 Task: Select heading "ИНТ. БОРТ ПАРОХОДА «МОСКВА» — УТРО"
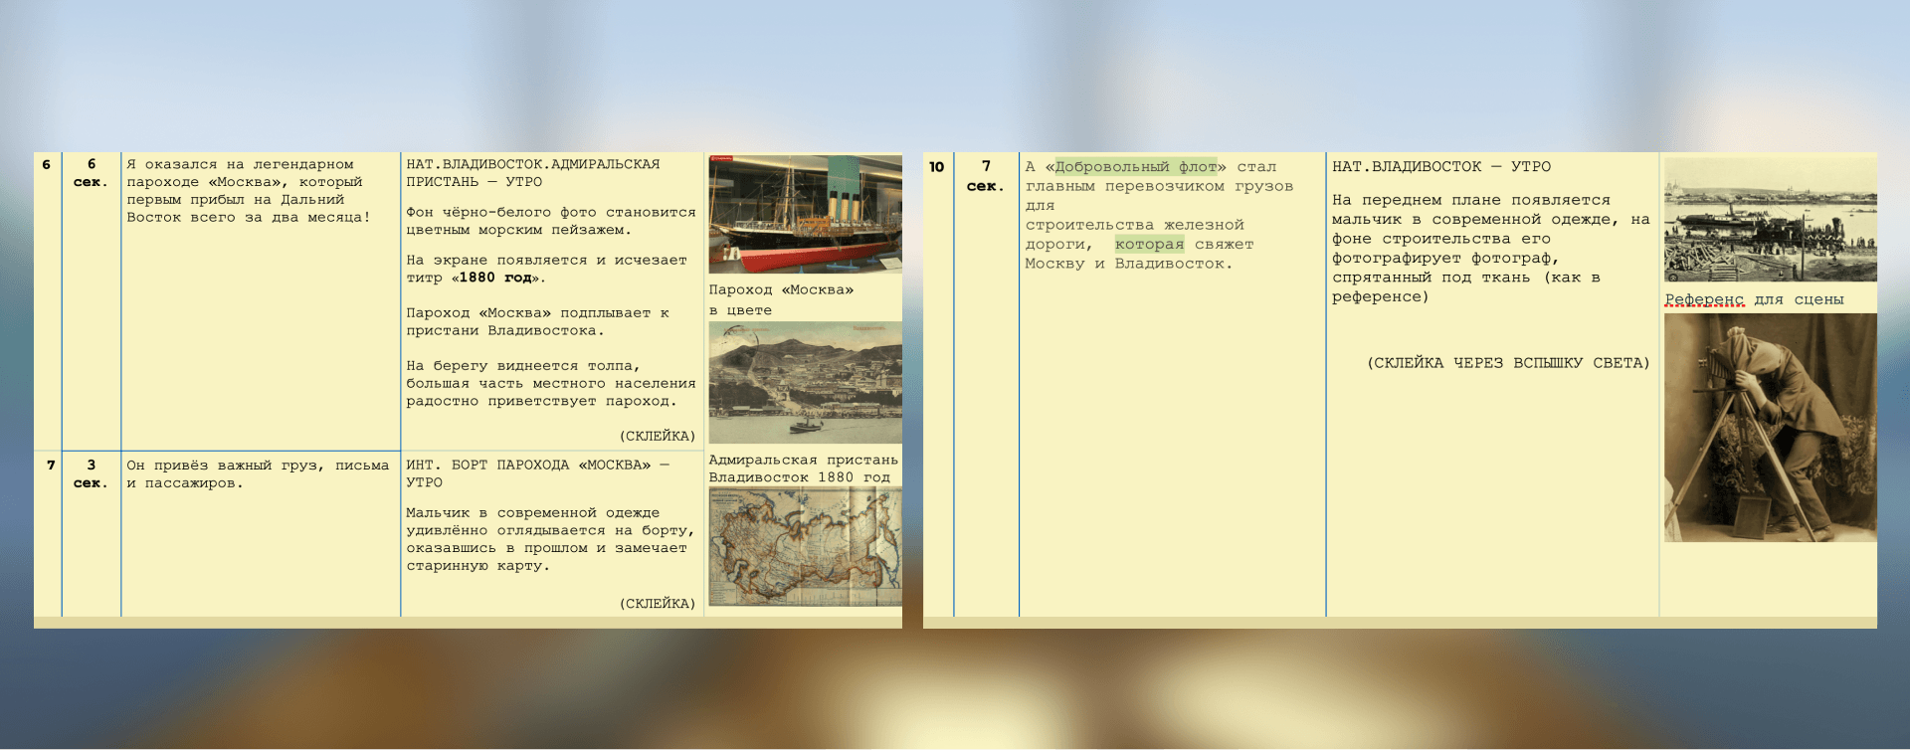(538, 473)
